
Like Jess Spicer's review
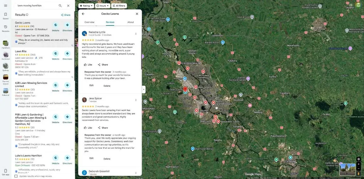point(88,128)
